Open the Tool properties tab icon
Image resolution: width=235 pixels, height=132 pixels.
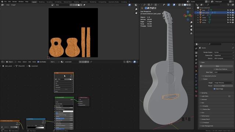196,48
